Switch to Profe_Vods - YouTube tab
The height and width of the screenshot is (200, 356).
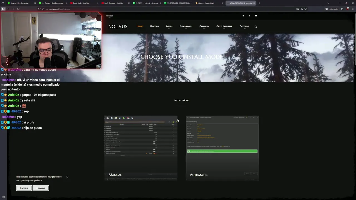tap(85, 3)
